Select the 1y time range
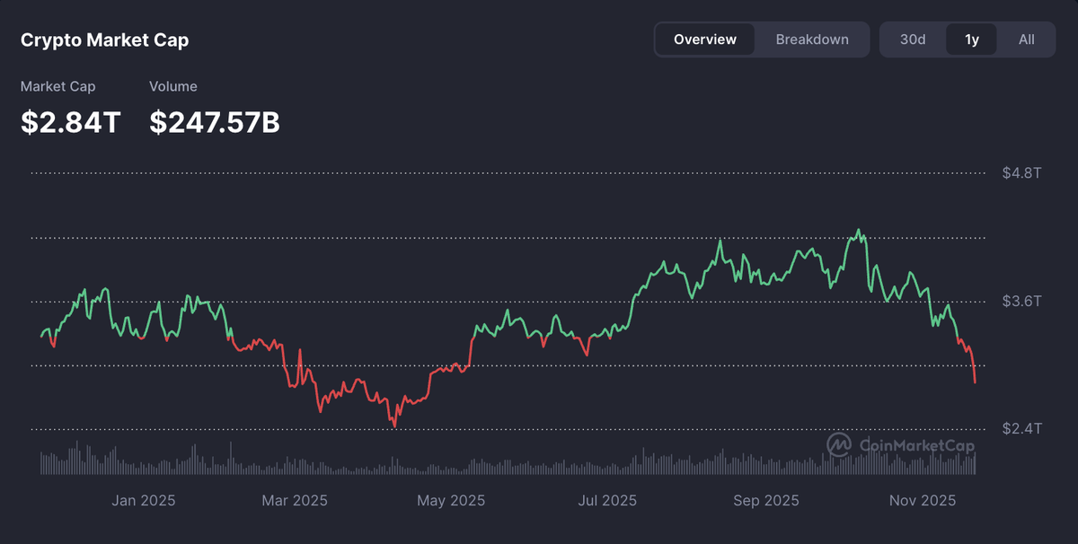Viewport: 1078px width, 544px height. [972, 39]
